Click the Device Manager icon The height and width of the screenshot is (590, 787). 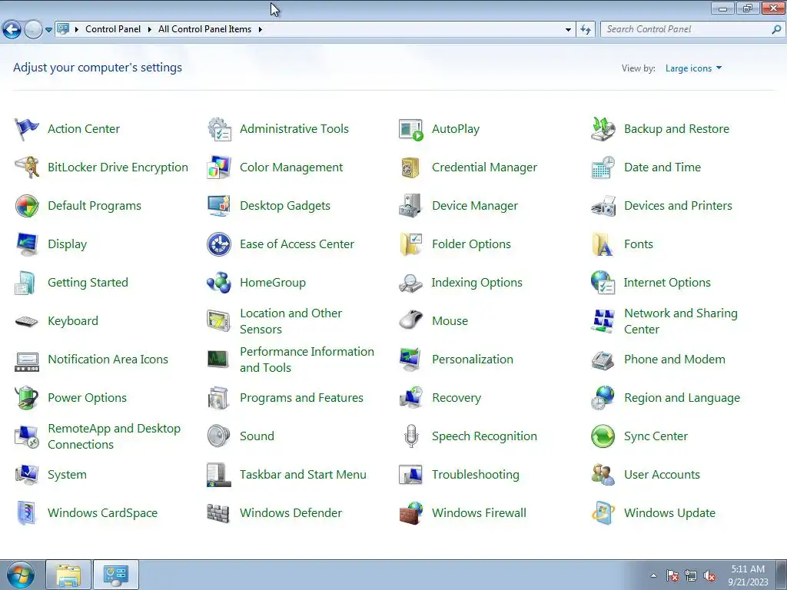tap(411, 206)
